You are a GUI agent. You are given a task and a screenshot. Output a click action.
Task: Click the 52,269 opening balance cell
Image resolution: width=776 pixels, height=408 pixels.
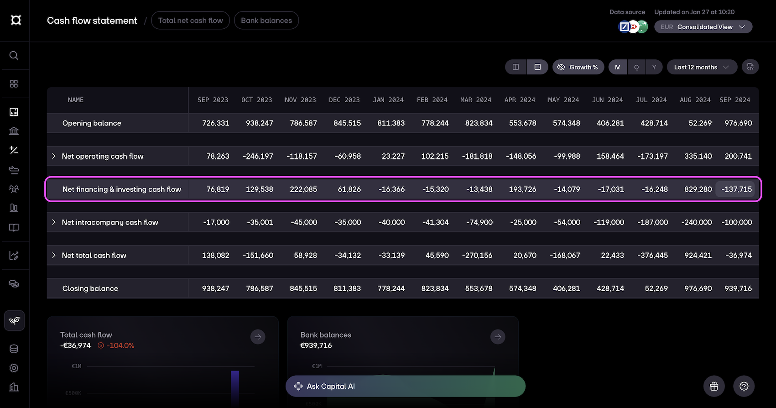click(700, 123)
